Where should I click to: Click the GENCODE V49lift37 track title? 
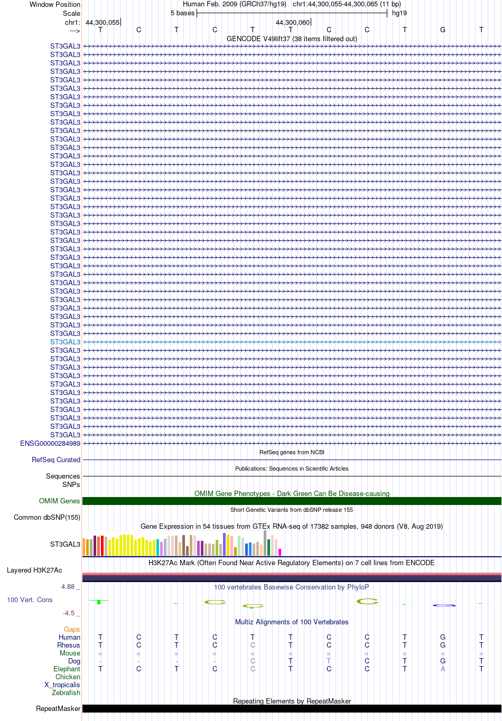(x=292, y=39)
